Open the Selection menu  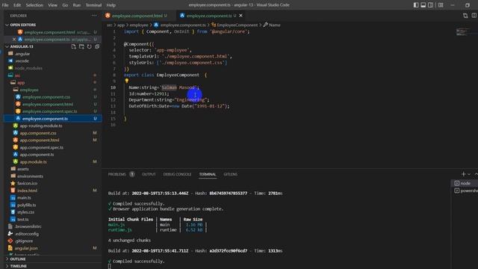point(34,5)
